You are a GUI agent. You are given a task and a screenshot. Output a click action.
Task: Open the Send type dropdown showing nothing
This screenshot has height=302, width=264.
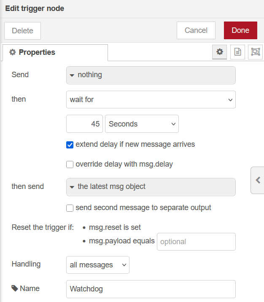(151, 75)
